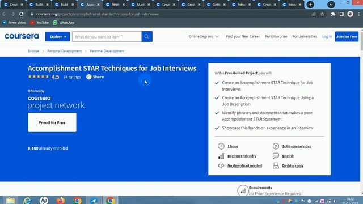363x204 pixels.
Task: Click the Browse breadcrumb link
Action: coord(33,51)
